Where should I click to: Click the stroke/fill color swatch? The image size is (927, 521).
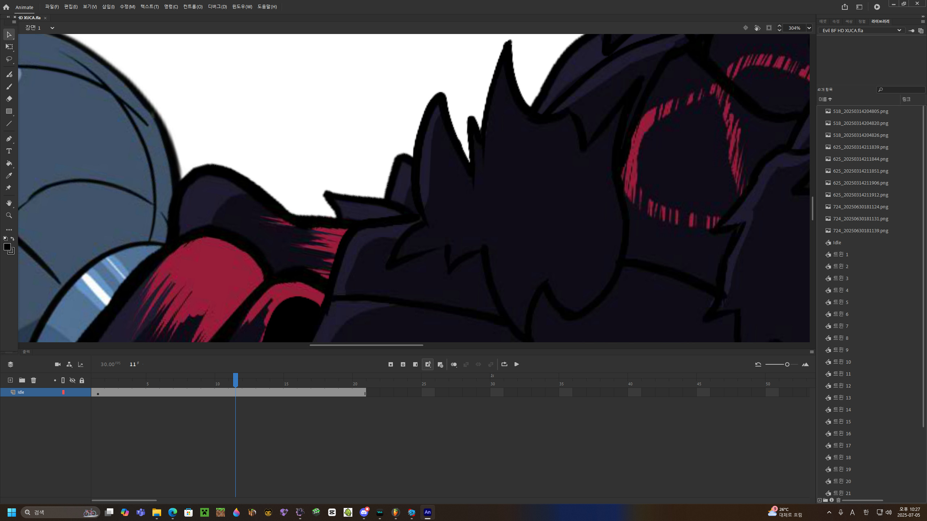[x=7, y=247]
